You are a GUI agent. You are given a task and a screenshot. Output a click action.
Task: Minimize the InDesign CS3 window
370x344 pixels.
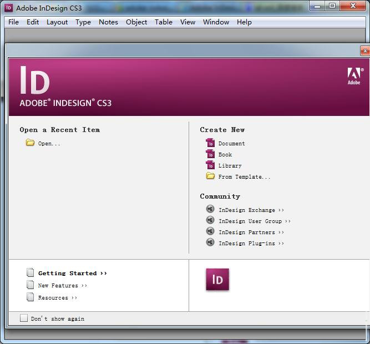pyautogui.click(x=317, y=6)
